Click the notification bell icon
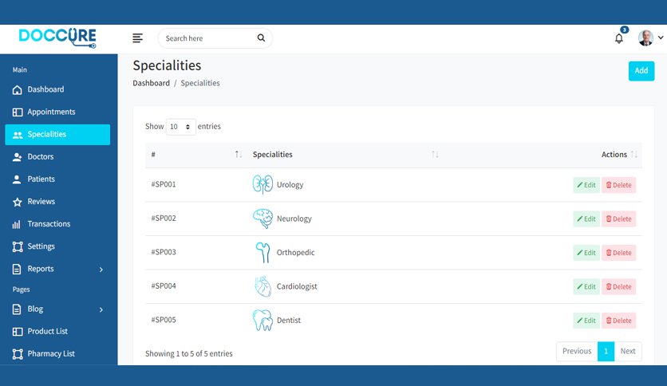Viewport: 667px width, 386px height. tap(619, 38)
